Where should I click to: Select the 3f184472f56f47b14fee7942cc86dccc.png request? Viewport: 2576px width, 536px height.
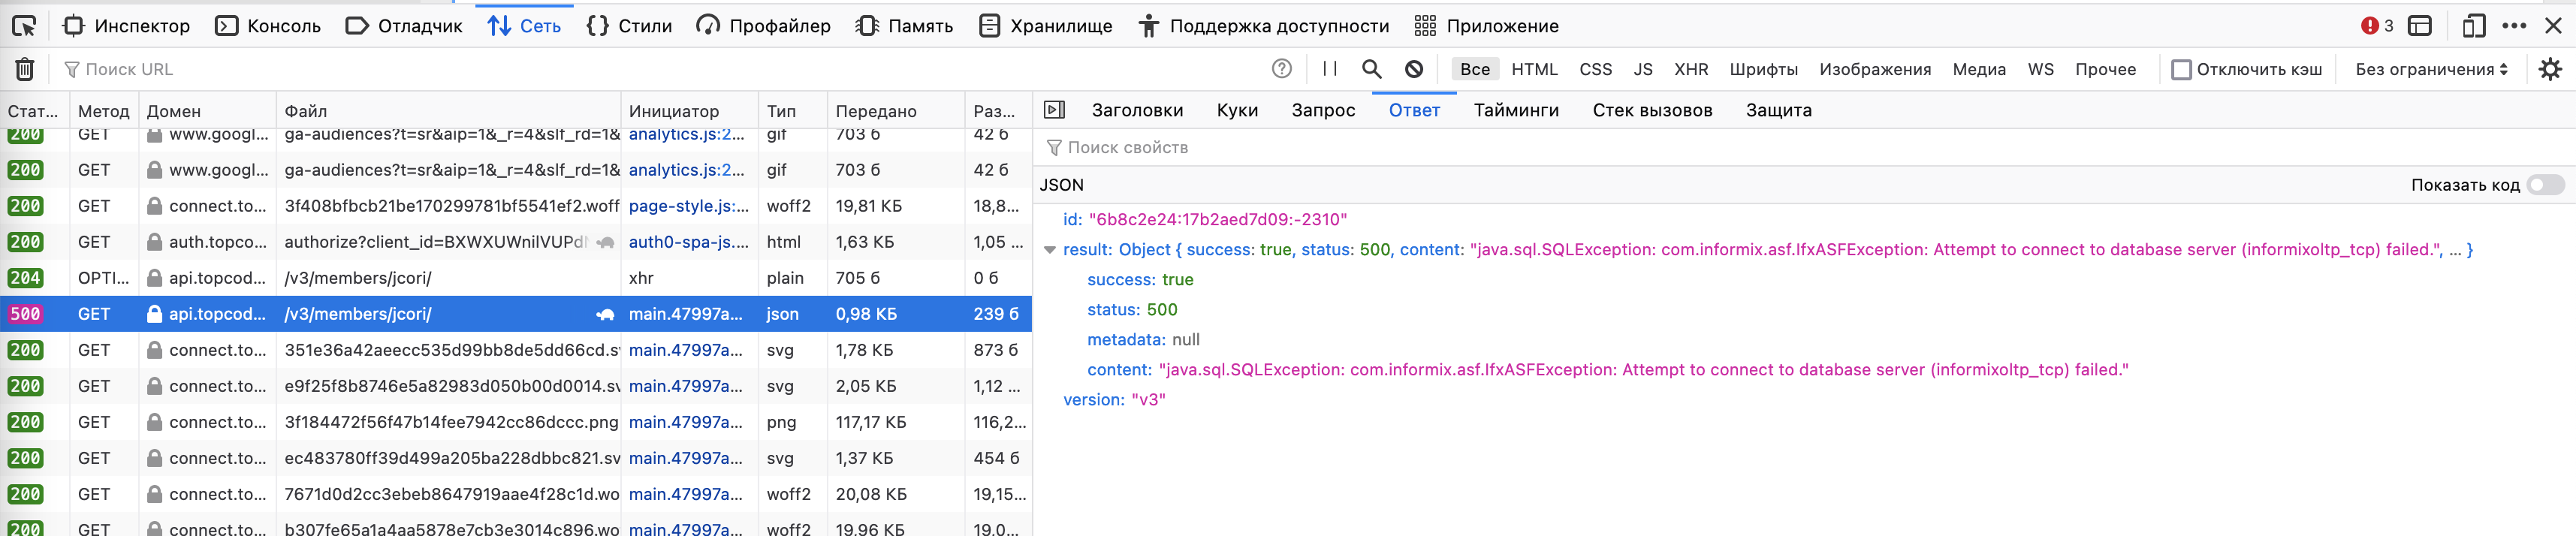coord(515,422)
